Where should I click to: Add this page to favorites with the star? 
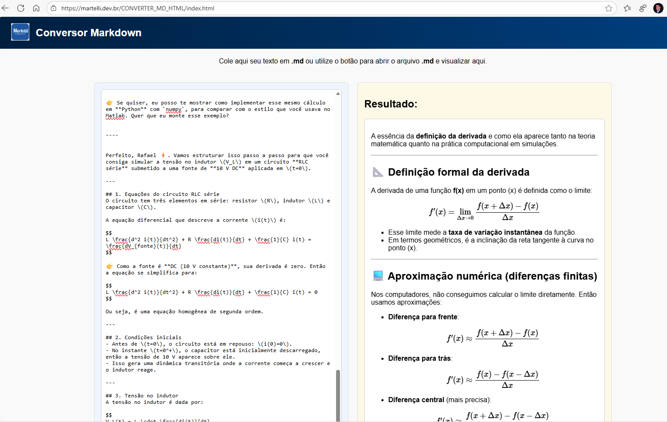[608, 8]
